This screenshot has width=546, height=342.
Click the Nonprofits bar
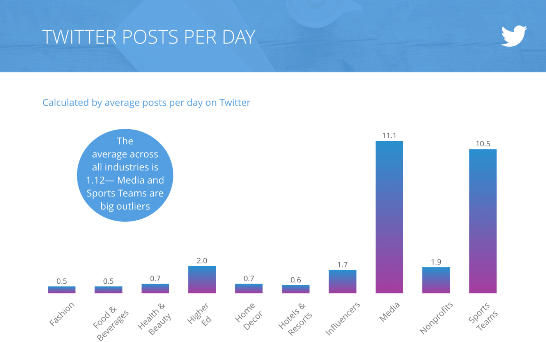pos(436,280)
